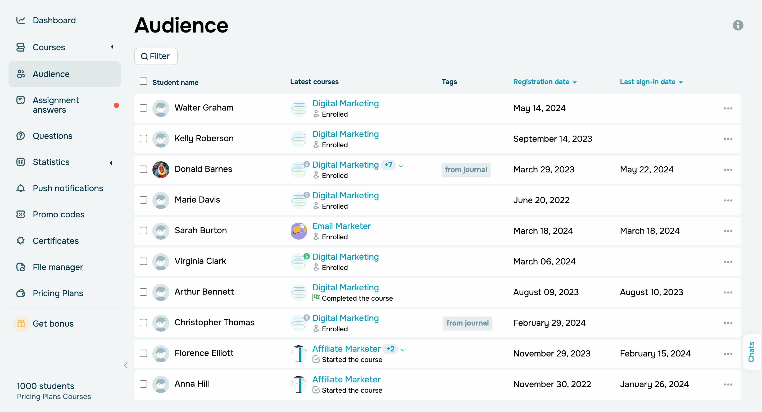Open the Certificates section

55,241
